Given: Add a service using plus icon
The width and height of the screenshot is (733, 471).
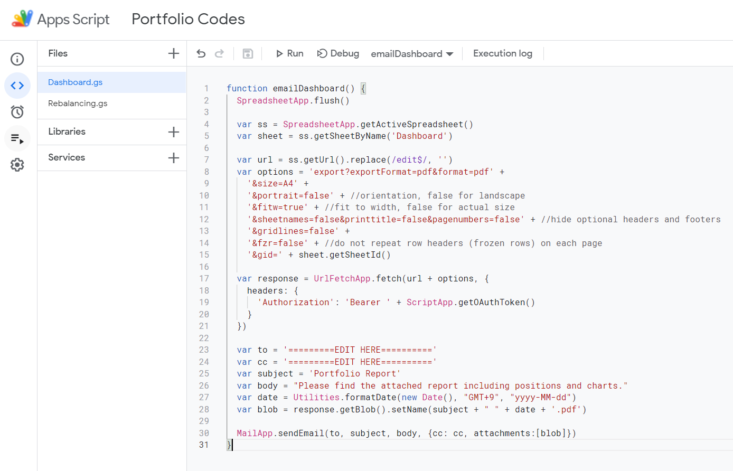Looking at the screenshot, I should point(173,158).
